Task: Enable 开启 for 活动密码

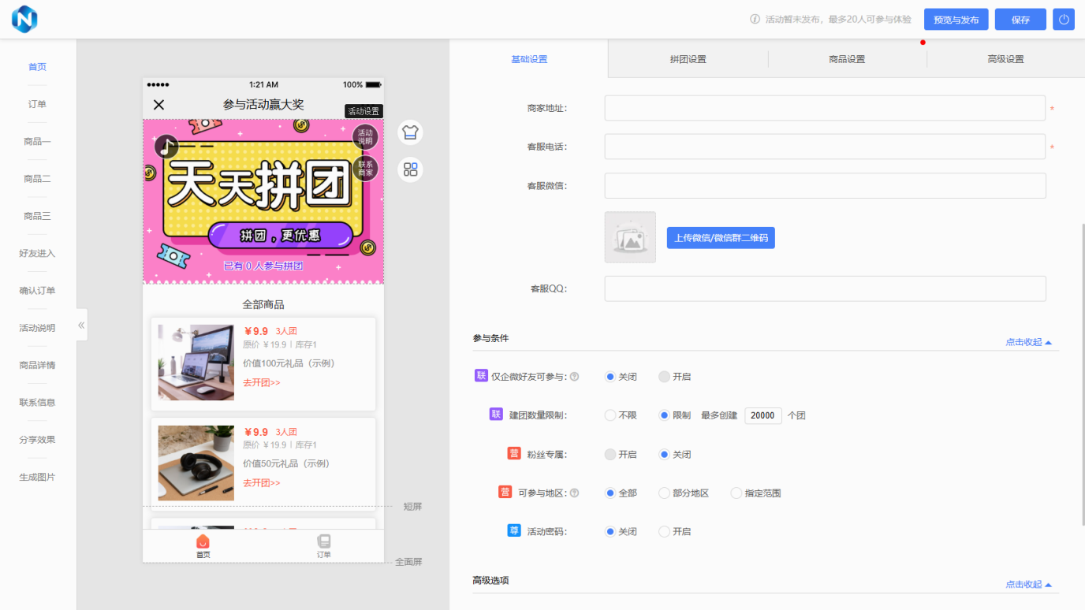Action: (664, 532)
